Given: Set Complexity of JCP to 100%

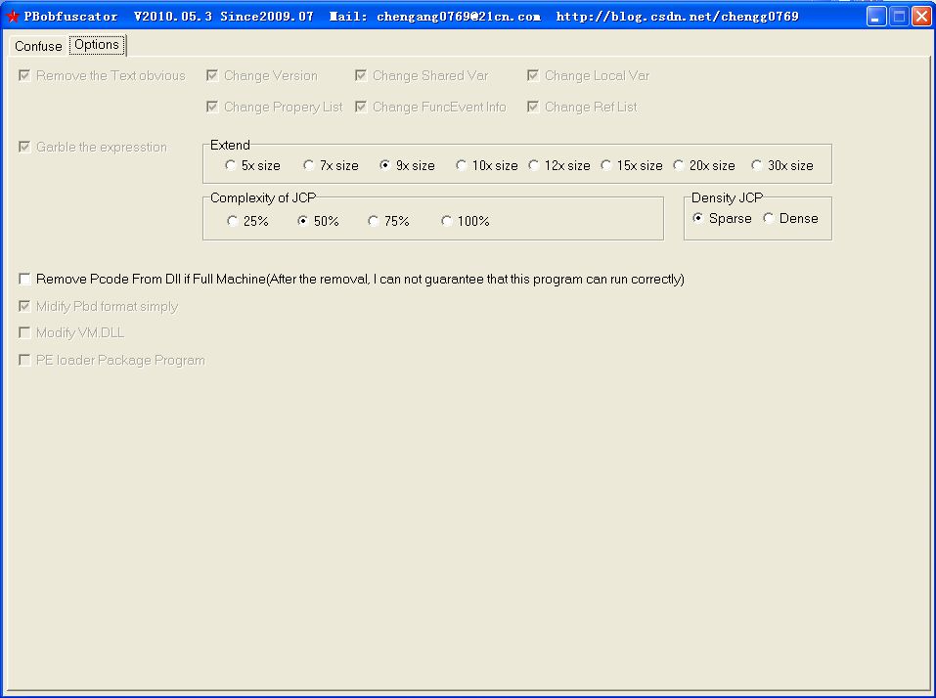Looking at the screenshot, I should click(447, 221).
